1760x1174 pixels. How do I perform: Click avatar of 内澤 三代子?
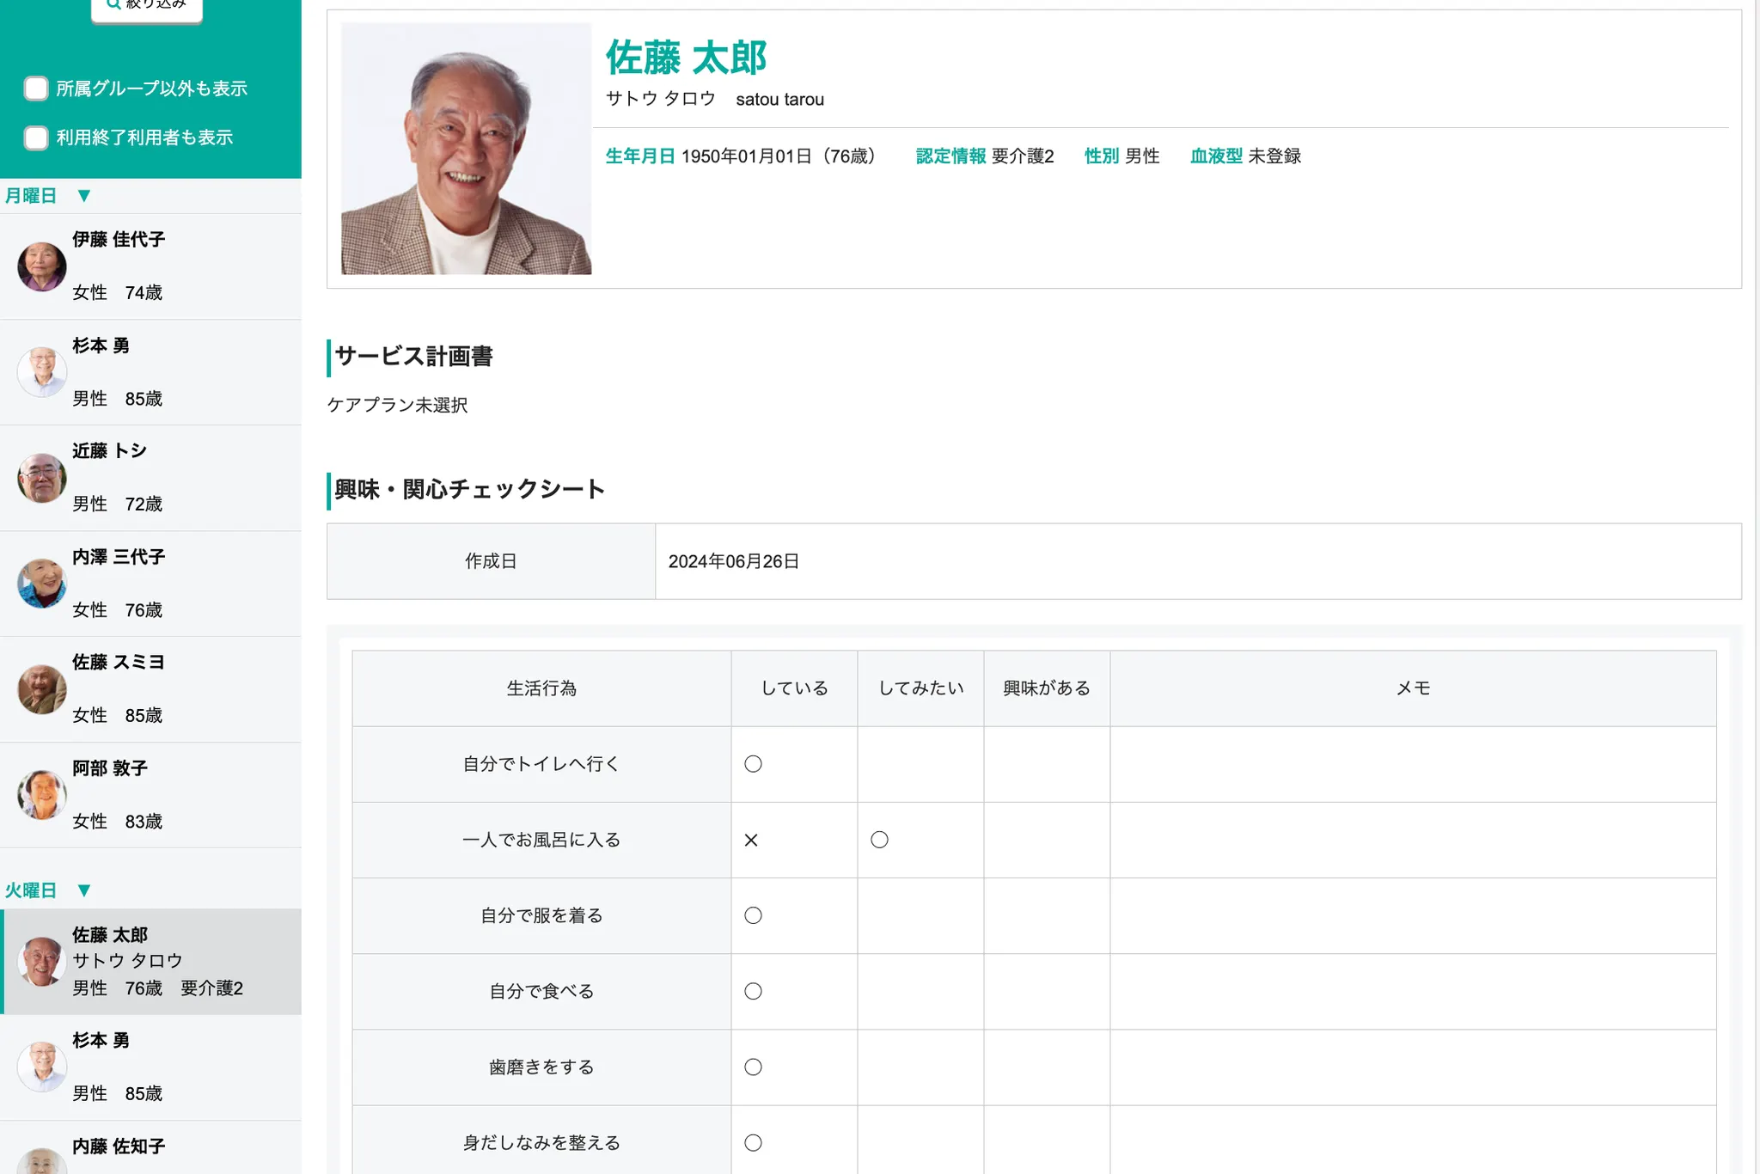click(42, 584)
